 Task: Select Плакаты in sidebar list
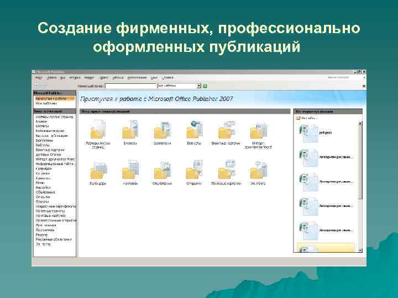(x=42, y=202)
